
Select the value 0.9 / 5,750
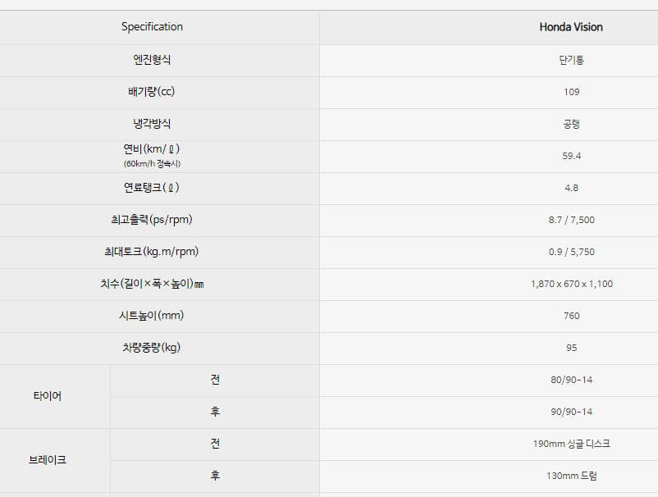571,252
